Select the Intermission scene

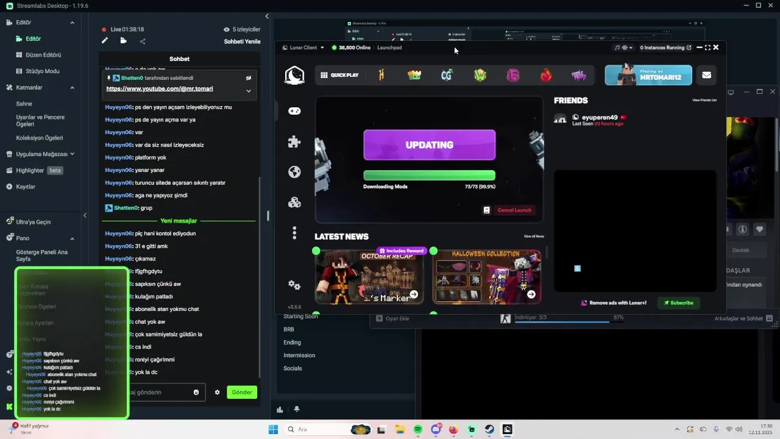click(299, 355)
